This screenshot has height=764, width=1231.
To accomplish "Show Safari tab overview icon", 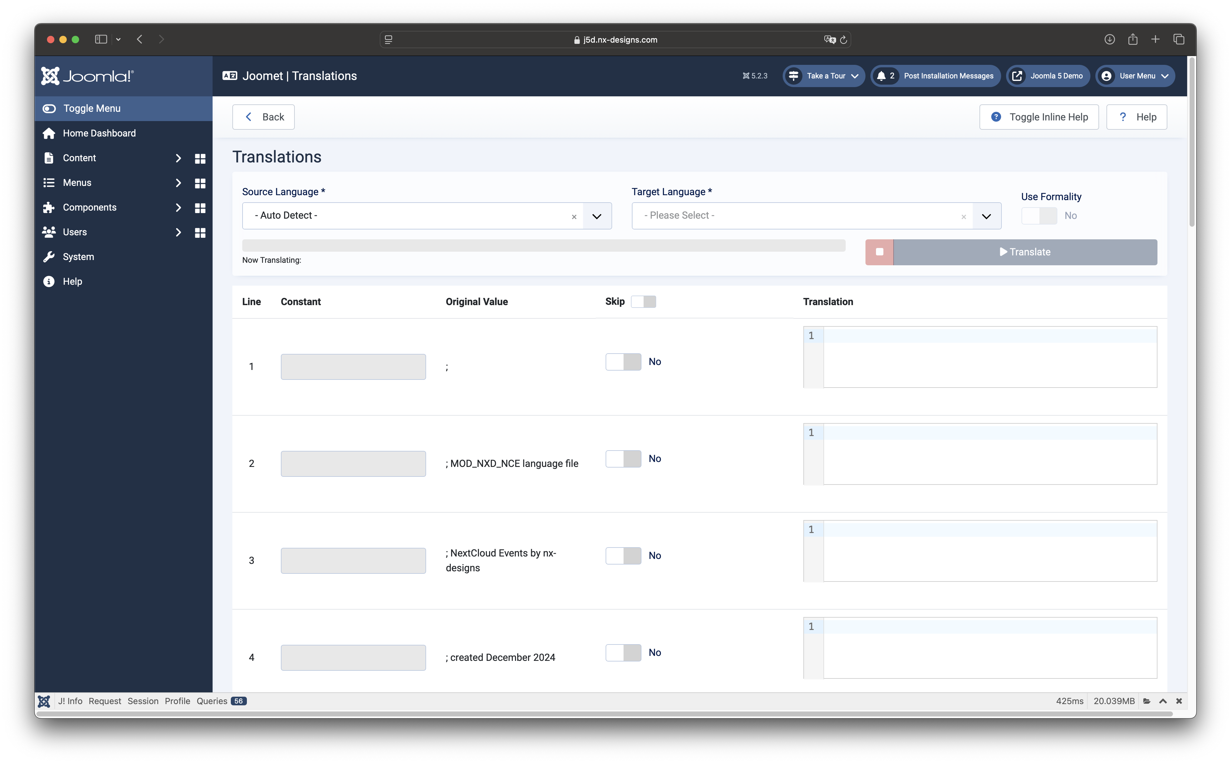I will point(1178,40).
